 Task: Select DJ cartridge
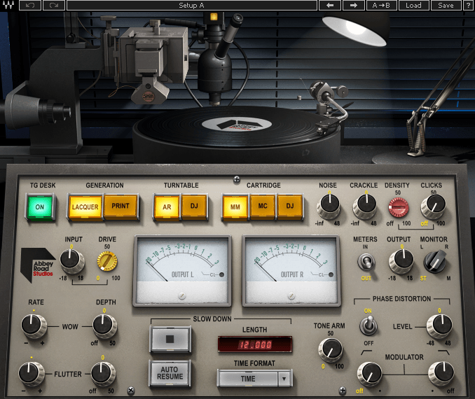(x=290, y=206)
